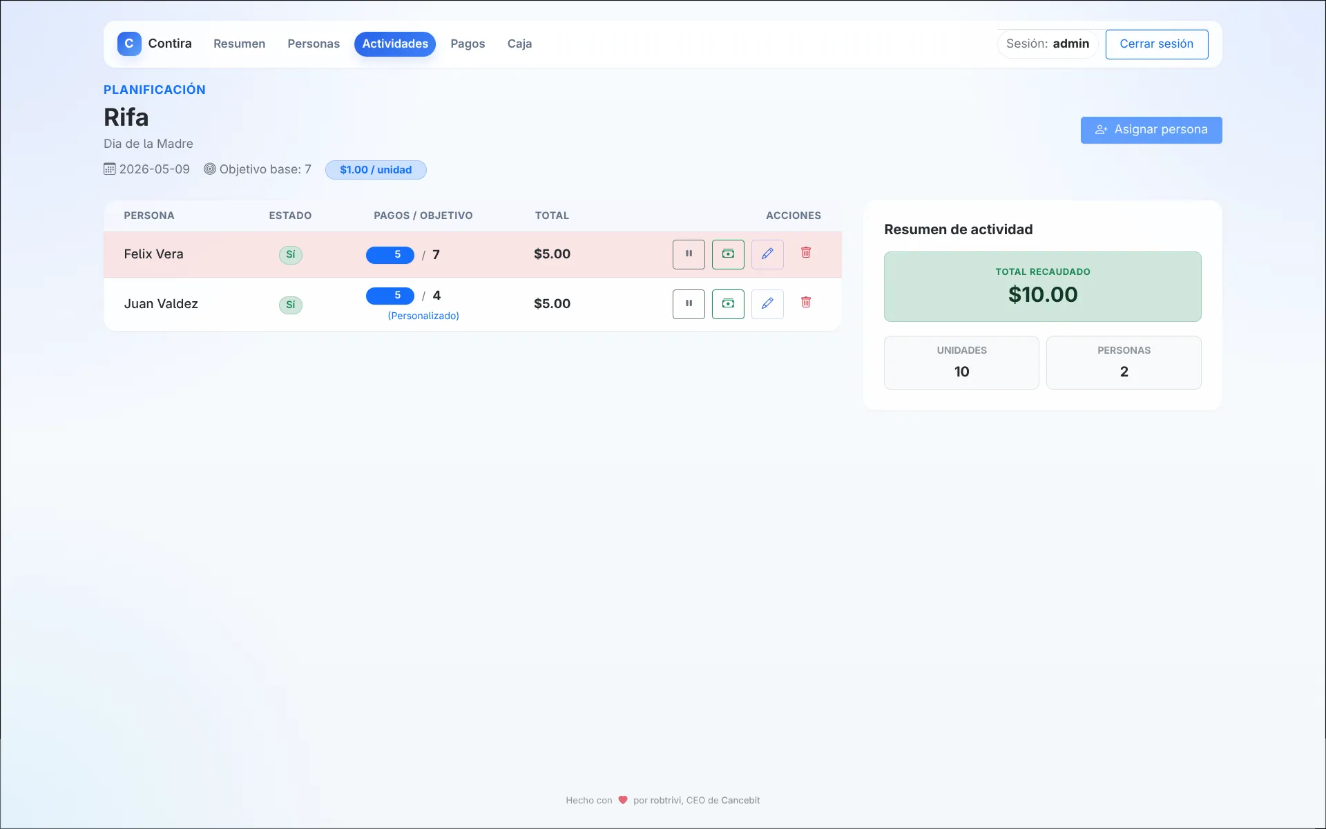Toggle Felix Vera's Sí status badge
Viewport: 1326px width, 829px height.
[291, 255]
